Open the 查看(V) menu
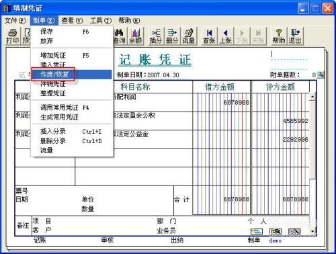The image size is (336, 254). (x=72, y=21)
